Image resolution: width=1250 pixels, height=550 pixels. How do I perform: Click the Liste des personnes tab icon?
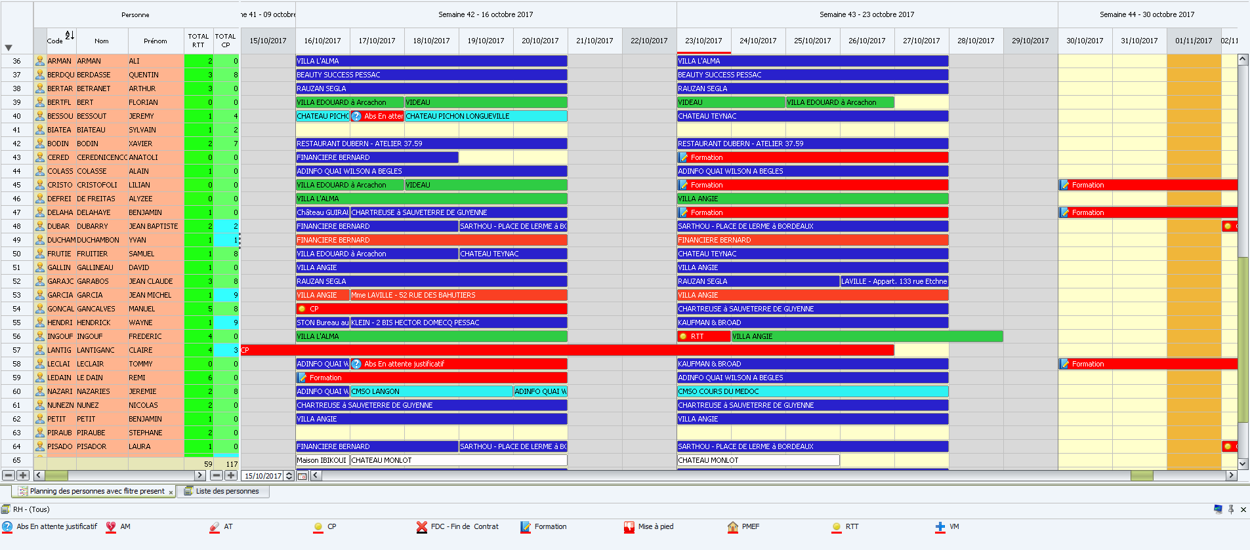pyautogui.click(x=188, y=491)
